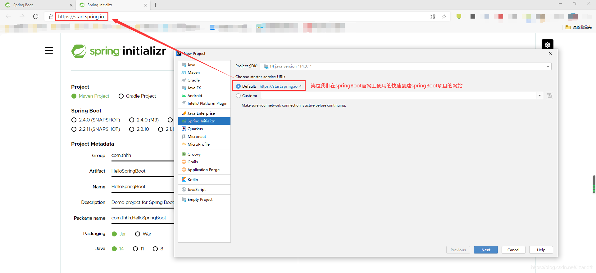Image resolution: width=596 pixels, height=273 pixels.
Task: Click the Next button
Action: 486,250
